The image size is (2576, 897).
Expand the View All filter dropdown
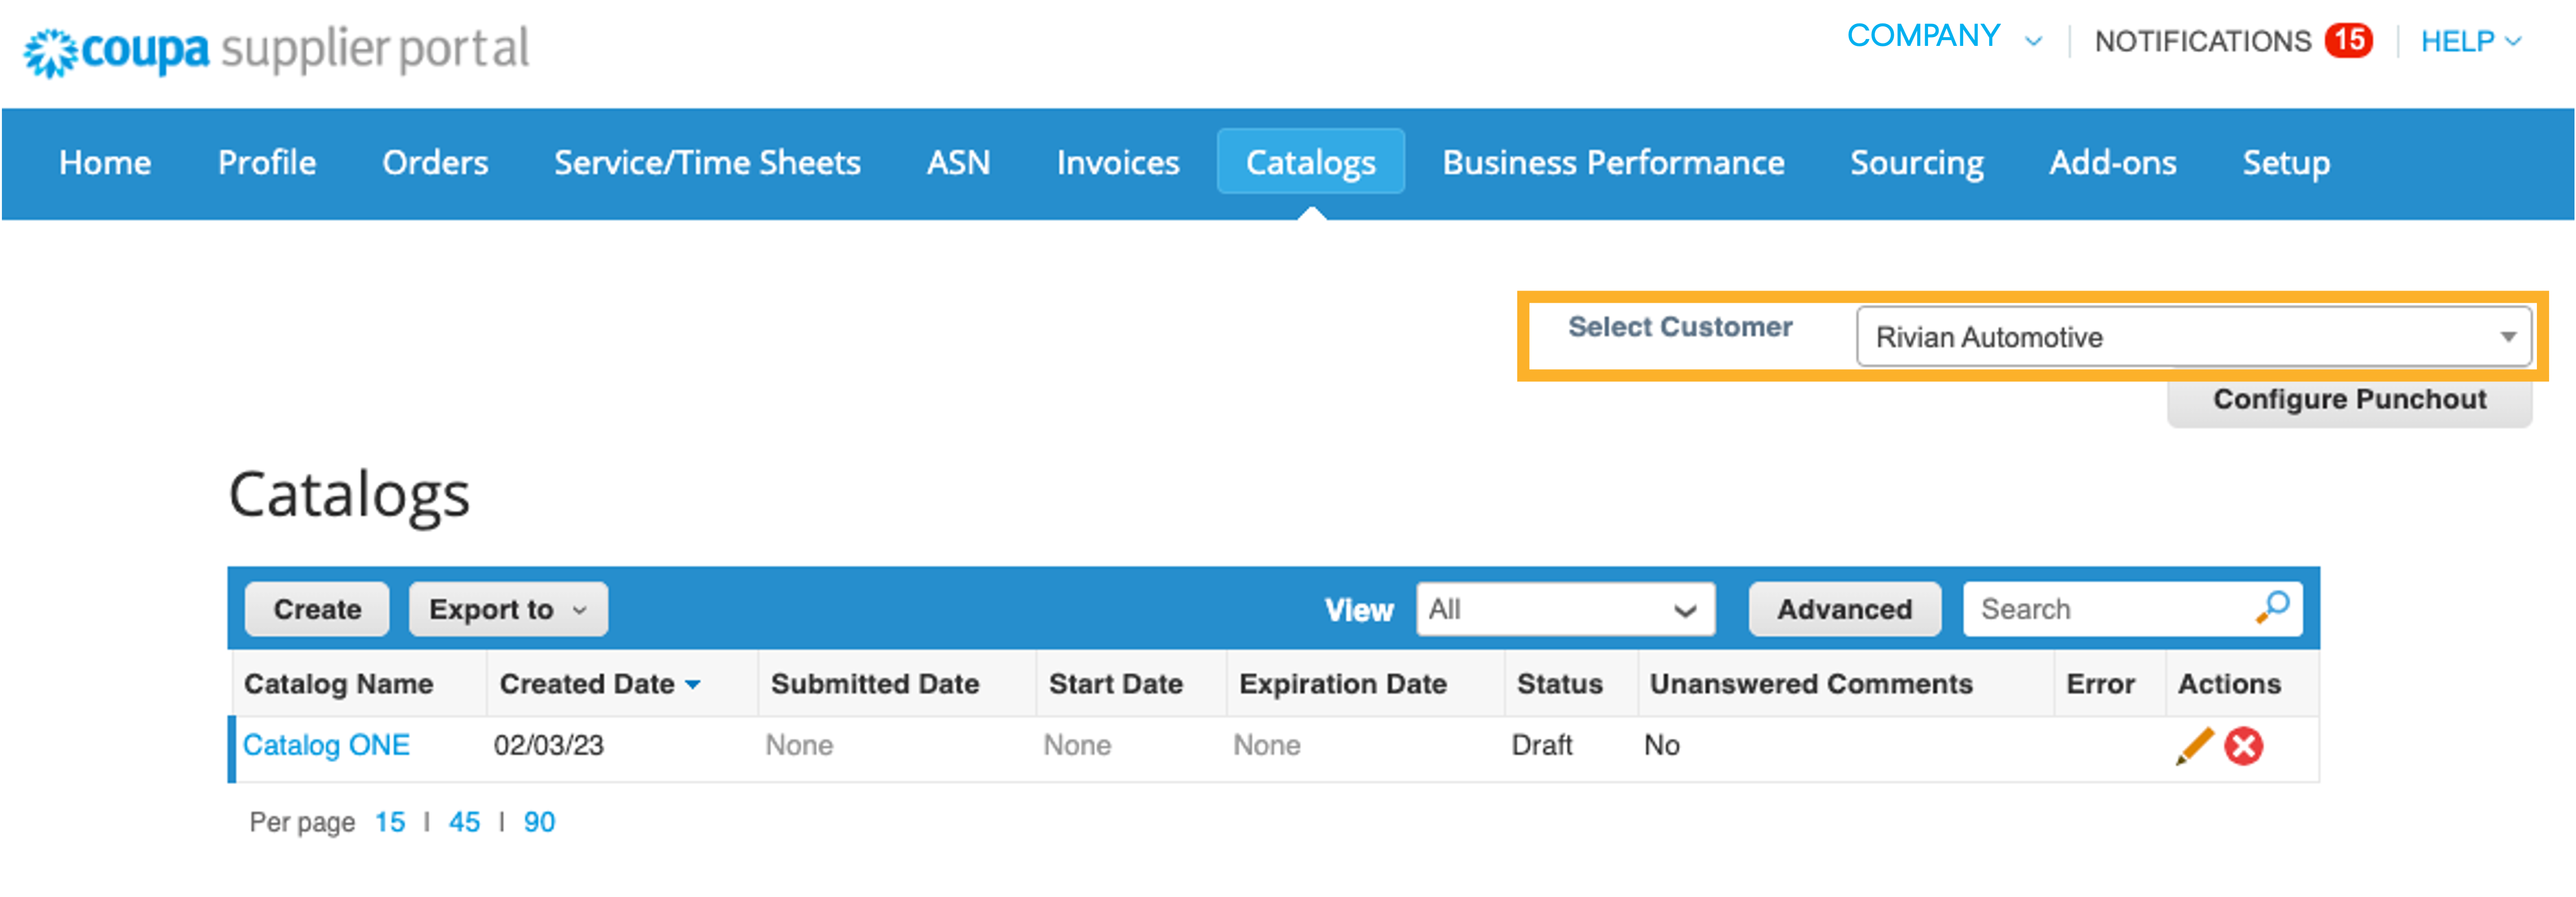pos(1565,609)
